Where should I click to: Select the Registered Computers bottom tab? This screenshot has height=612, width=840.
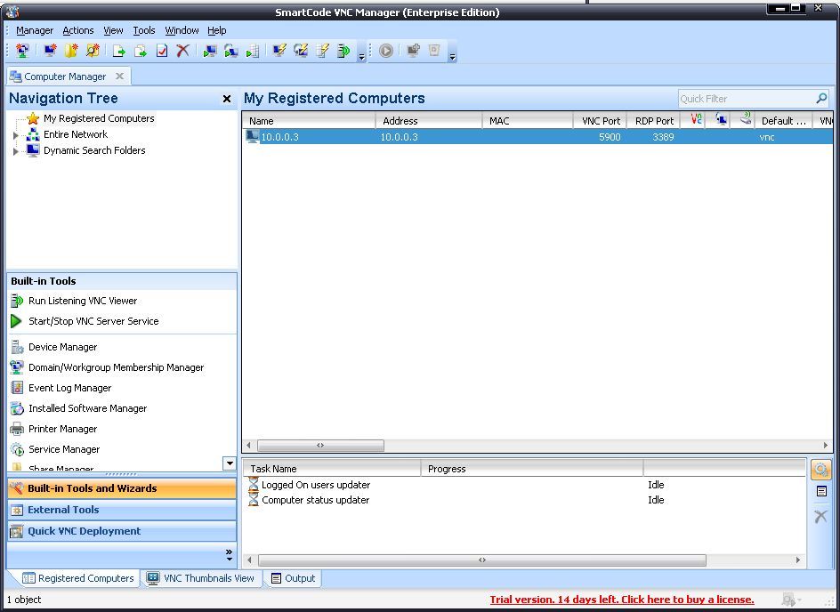(77, 578)
